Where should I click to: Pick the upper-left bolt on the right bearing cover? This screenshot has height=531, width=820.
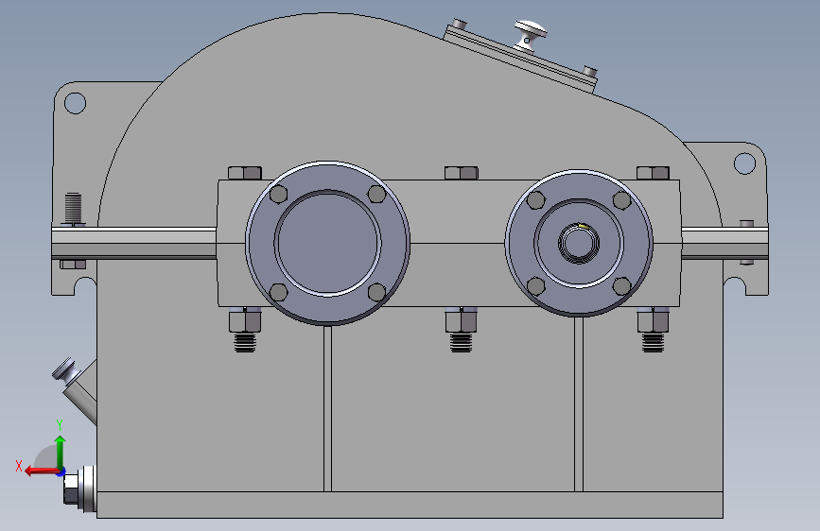click(x=536, y=199)
